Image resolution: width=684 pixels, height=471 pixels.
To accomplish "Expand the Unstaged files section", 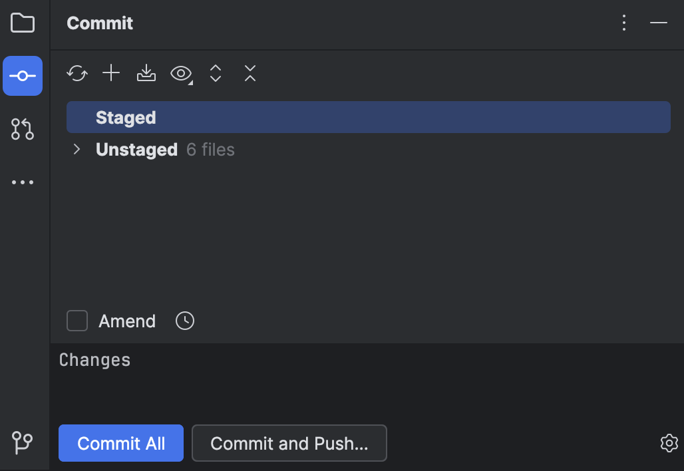I will (77, 149).
